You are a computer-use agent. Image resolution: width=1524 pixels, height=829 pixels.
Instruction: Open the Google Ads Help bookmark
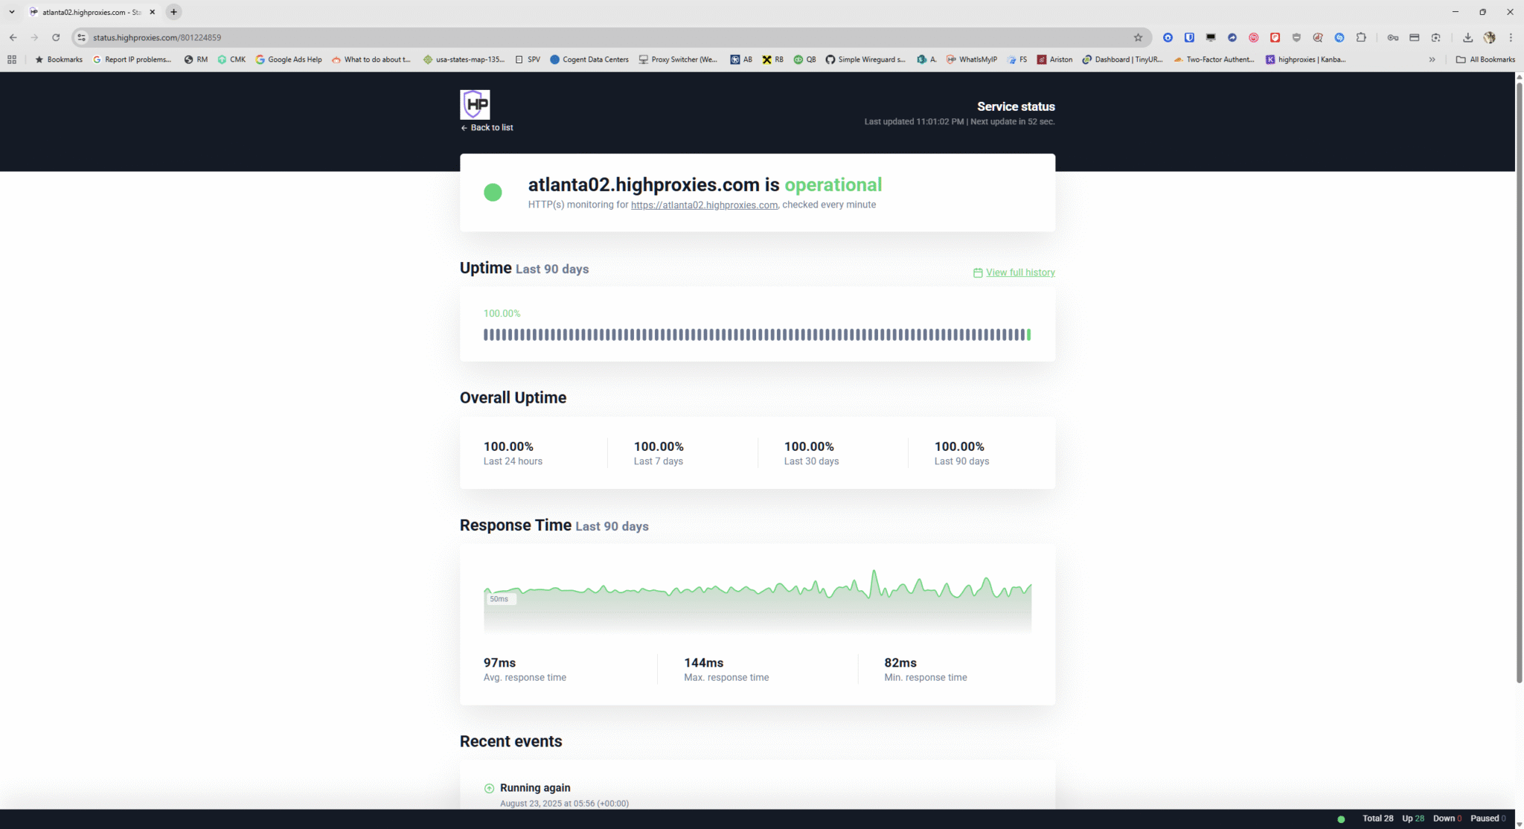pos(289,60)
